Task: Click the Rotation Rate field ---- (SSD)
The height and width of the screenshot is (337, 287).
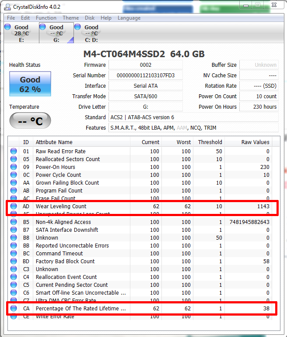Action: [x=259, y=86]
